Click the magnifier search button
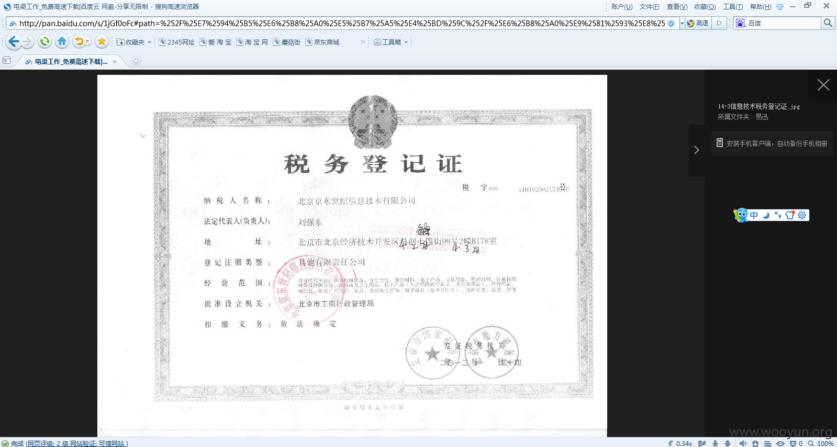This screenshot has height=447, width=837. pos(828,23)
